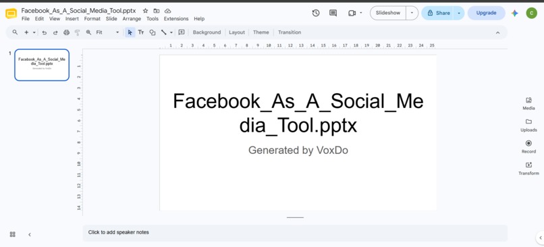Print the presentation
The image size is (544, 247).
click(x=67, y=32)
